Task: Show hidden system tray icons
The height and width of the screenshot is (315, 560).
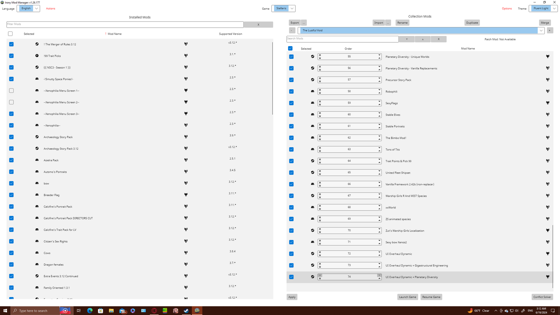Action: pos(496,311)
